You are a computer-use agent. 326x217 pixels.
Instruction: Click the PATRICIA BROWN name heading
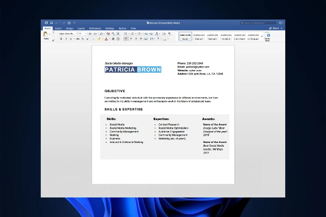(133, 70)
